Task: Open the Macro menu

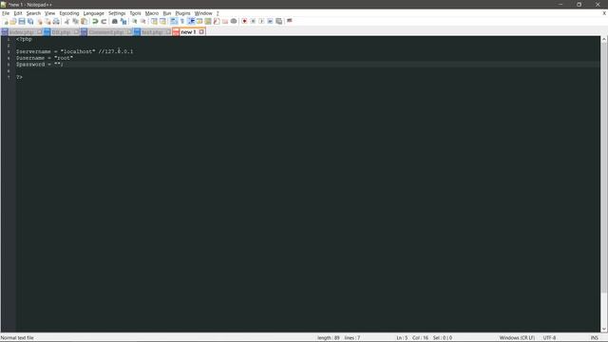Action: coord(152,13)
